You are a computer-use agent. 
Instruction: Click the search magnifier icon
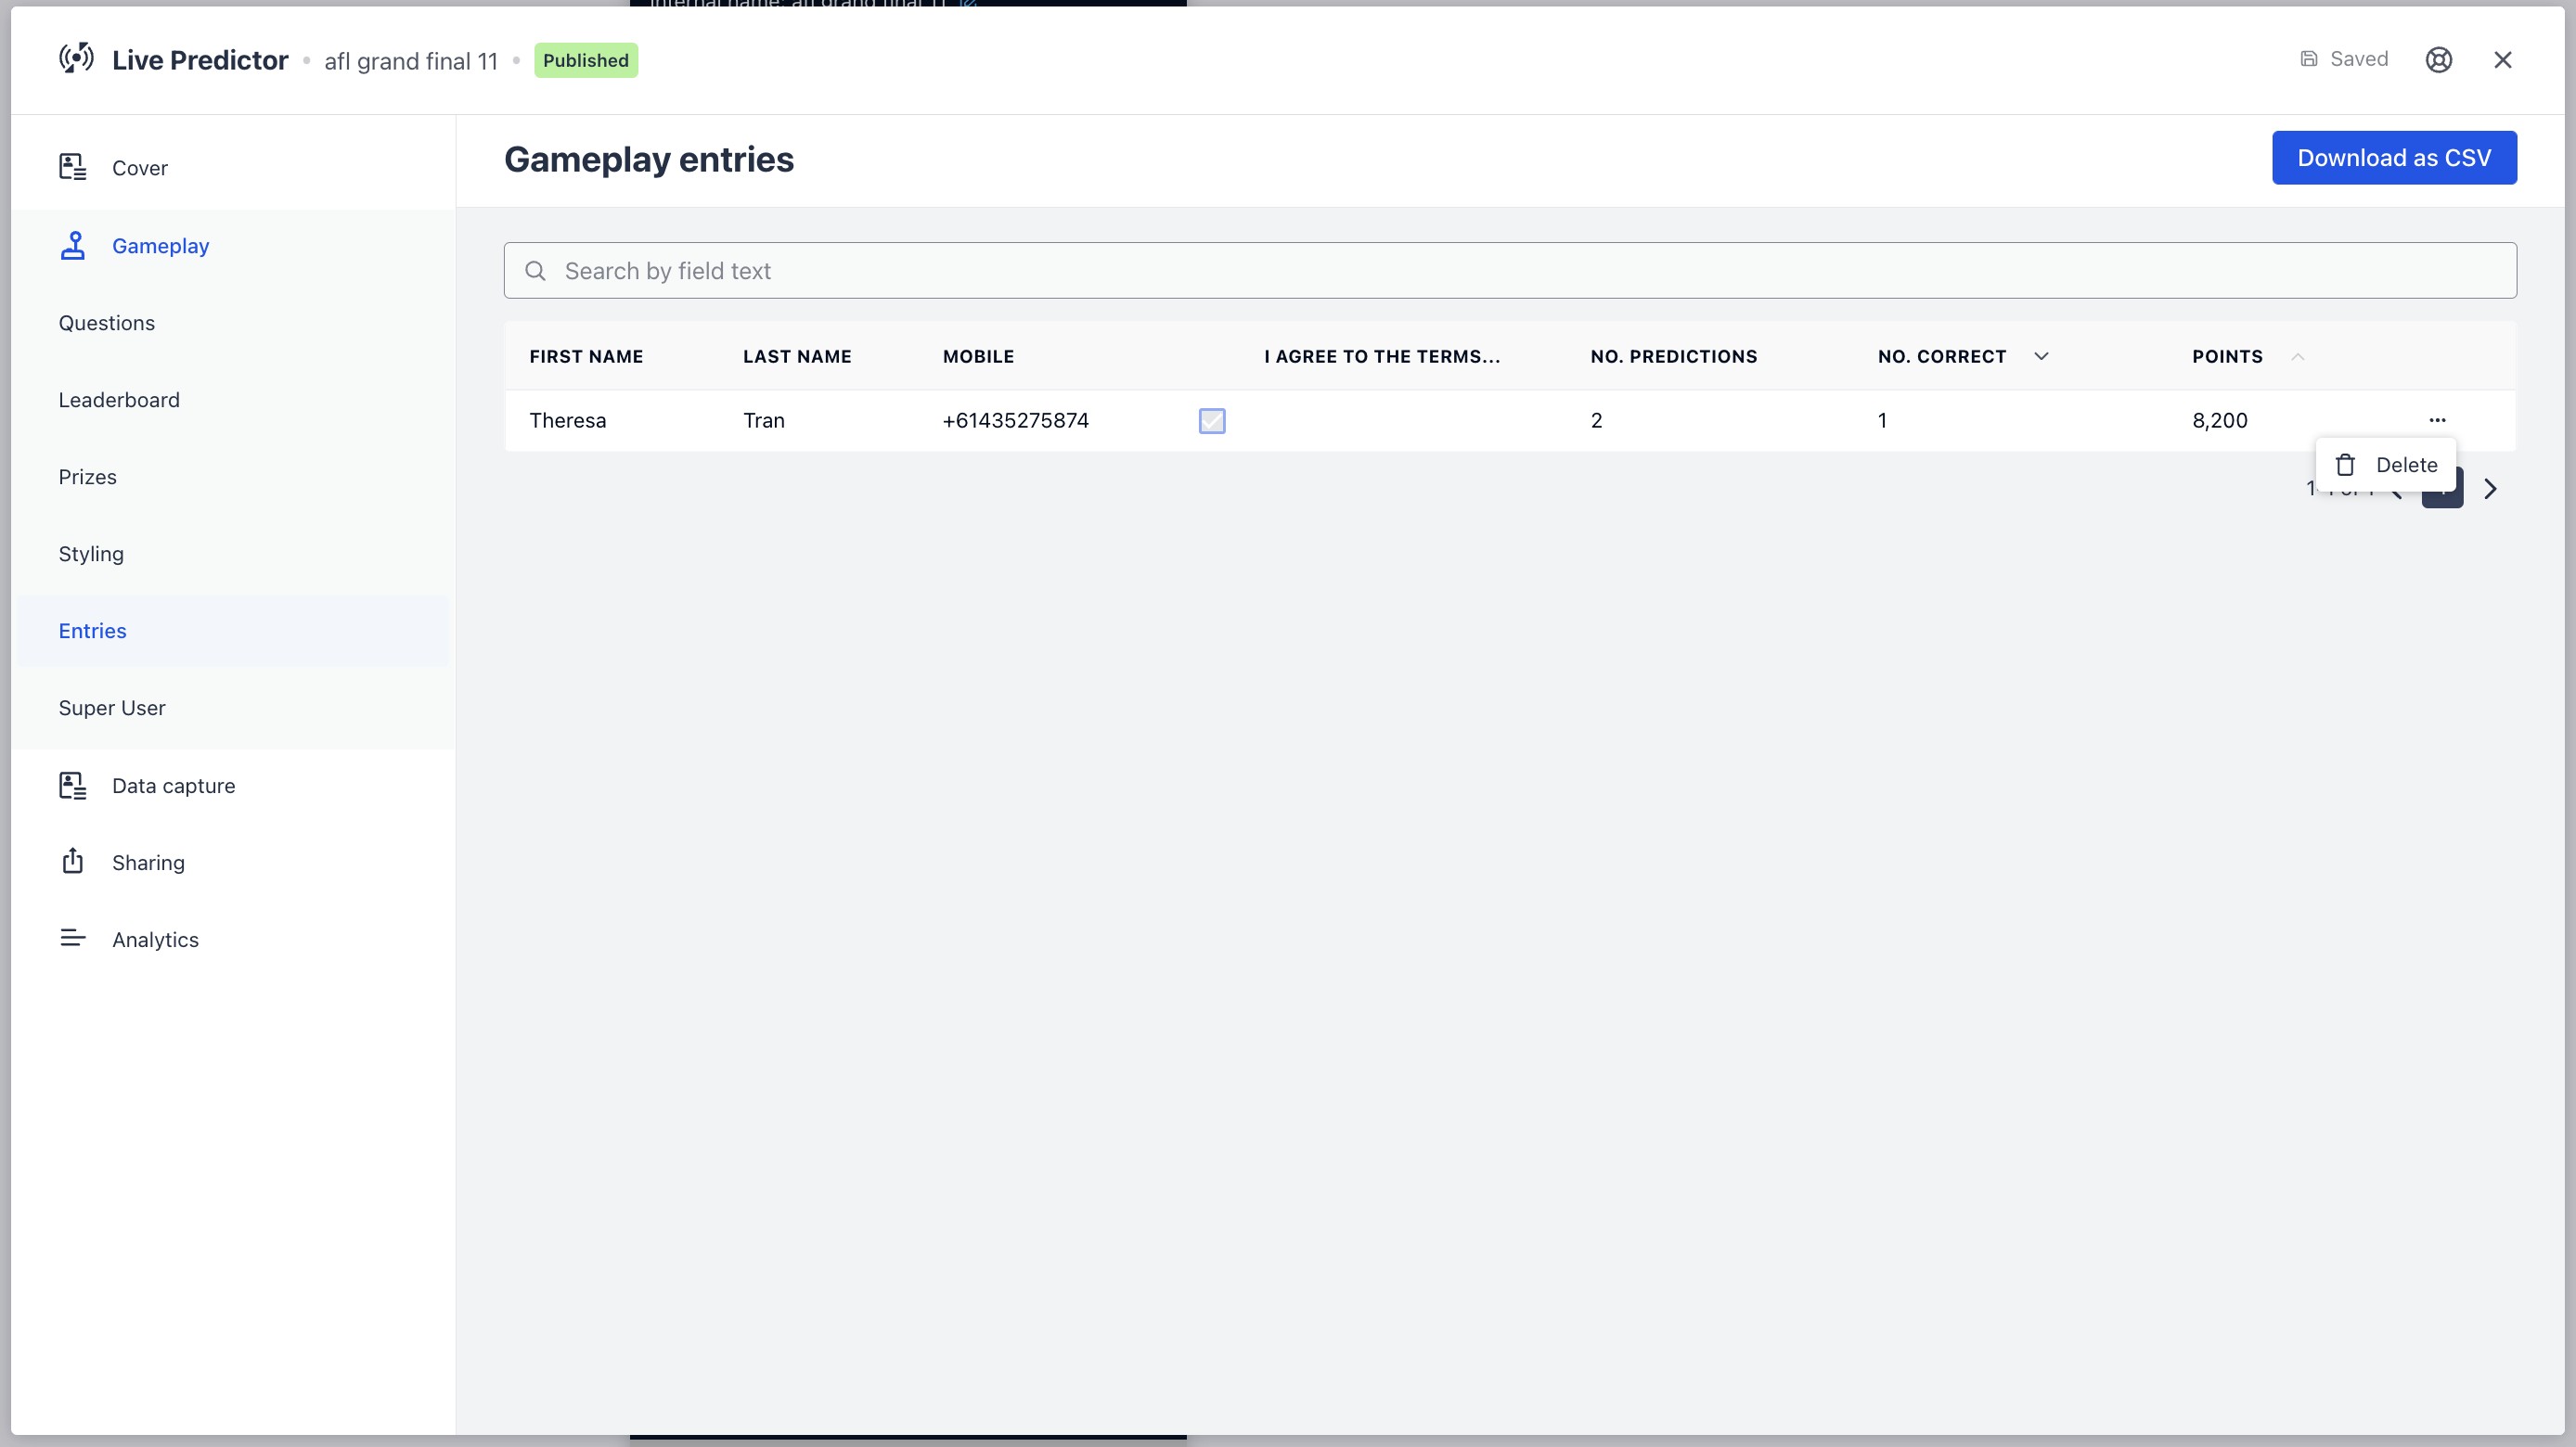[x=535, y=271]
